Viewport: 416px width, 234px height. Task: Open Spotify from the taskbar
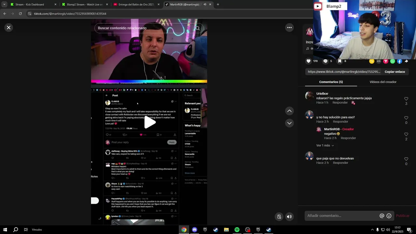[x=237, y=230]
